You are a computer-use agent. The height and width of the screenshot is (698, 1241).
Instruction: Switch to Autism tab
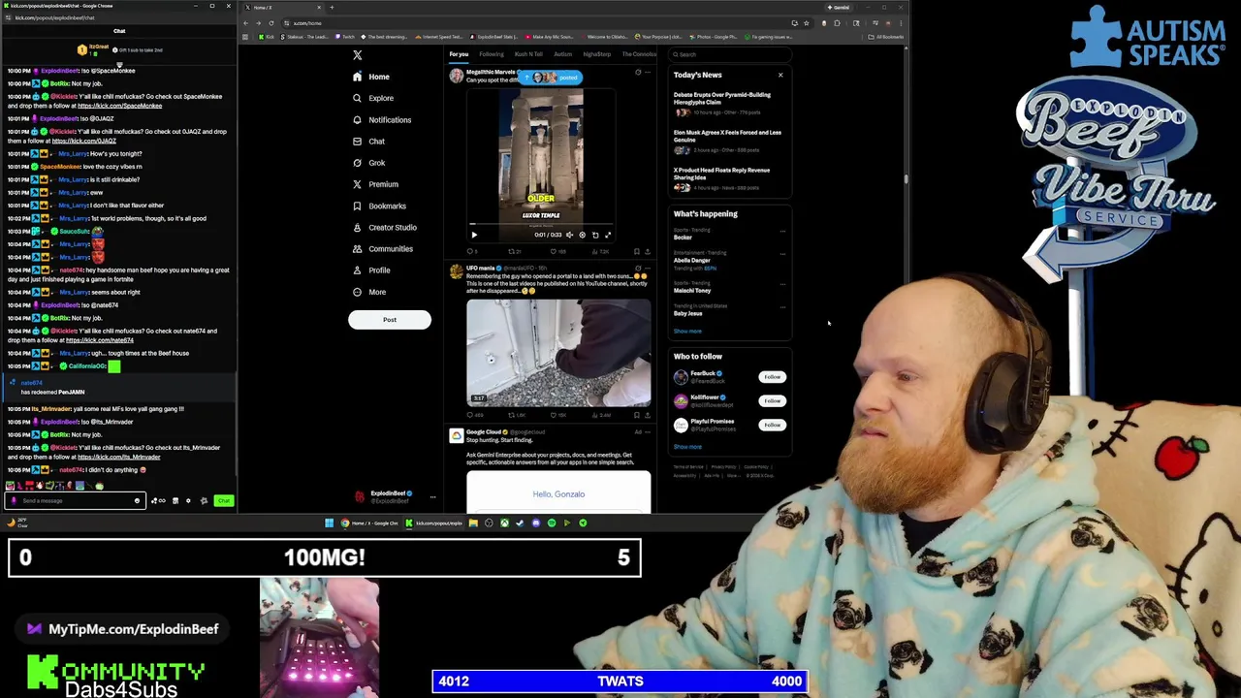click(562, 54)
